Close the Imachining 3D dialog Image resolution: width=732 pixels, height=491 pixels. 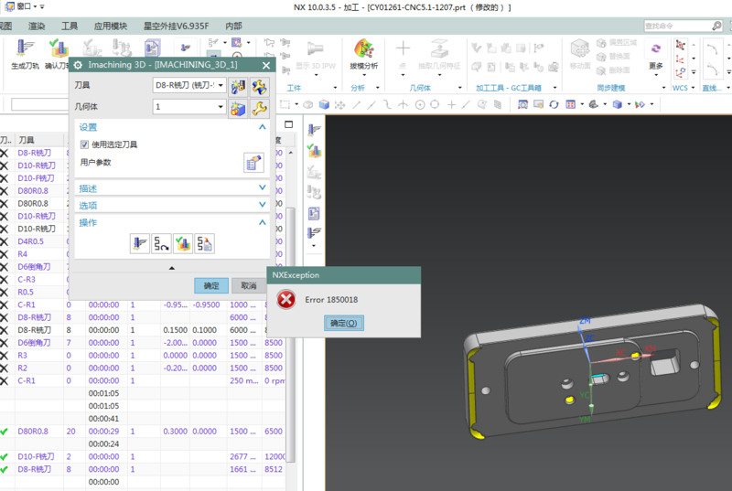266,65
